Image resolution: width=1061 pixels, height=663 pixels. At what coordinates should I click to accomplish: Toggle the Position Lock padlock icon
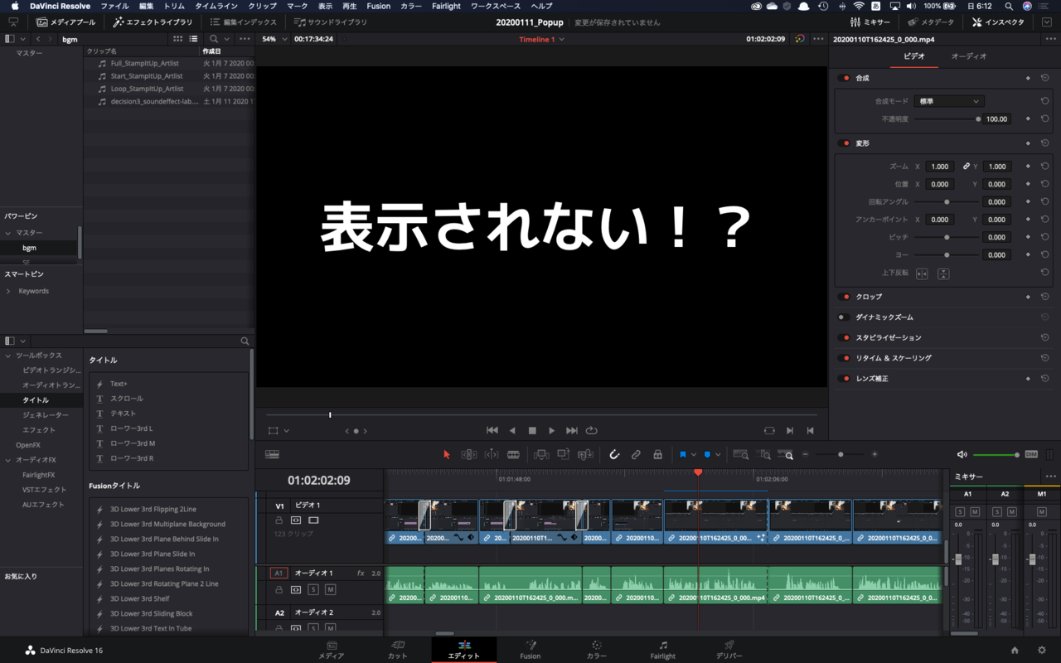click(x=657, y=454)
